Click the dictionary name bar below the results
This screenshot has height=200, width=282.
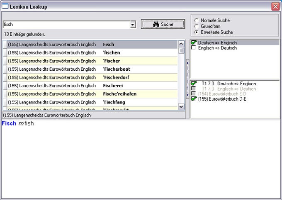click(94, 115)
